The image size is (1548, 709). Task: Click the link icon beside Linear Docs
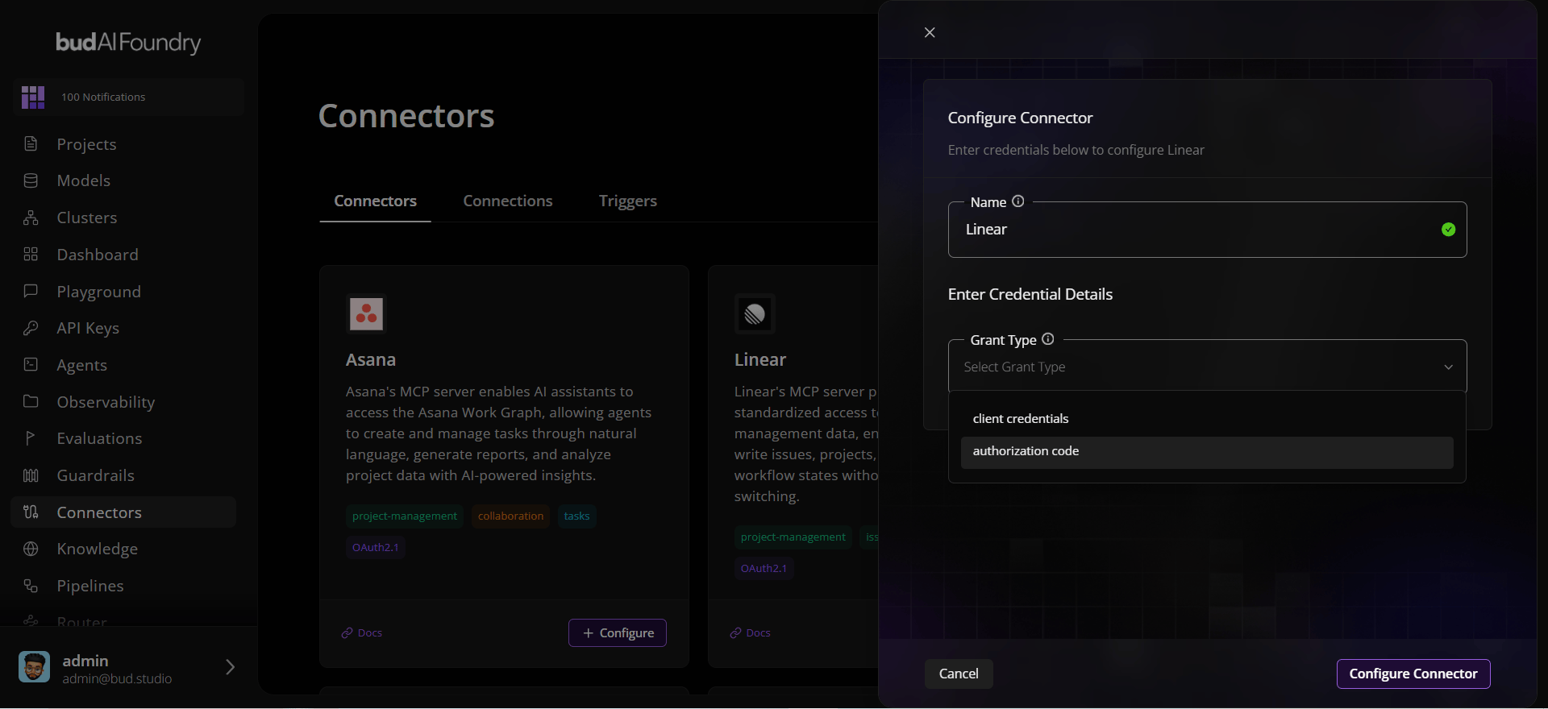(x=736, y=633)
